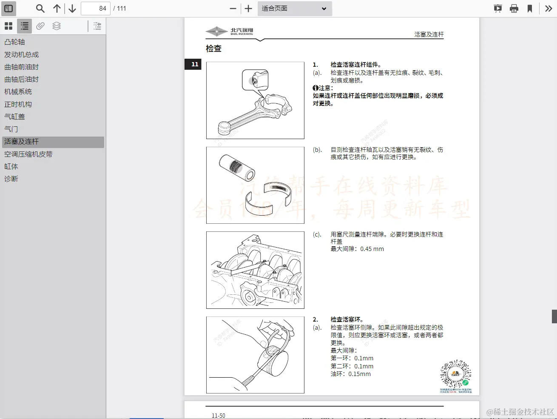
Task: Go to previous page with up arrow
Action: [57, 8]
